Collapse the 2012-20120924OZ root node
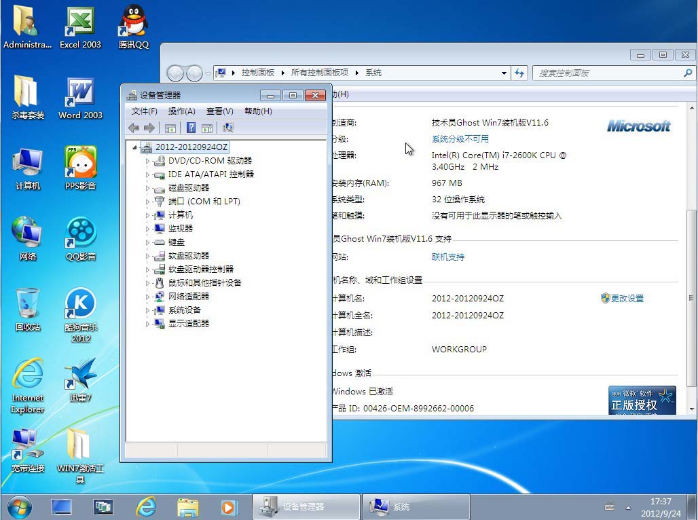Viewport: 698px width, 520px height. [x=134, y=147]
